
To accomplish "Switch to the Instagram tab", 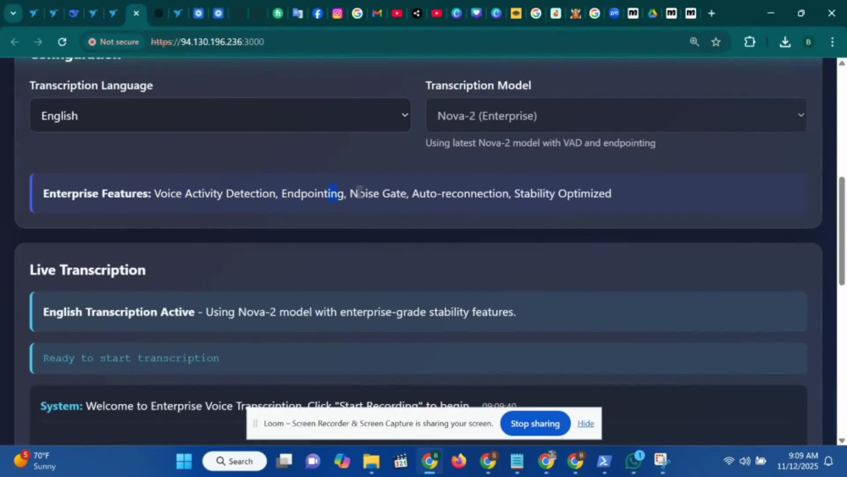I will 338,14.
